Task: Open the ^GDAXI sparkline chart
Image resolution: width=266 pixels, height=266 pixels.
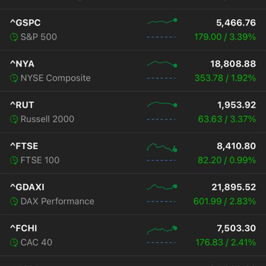Action: click(162, 187)
